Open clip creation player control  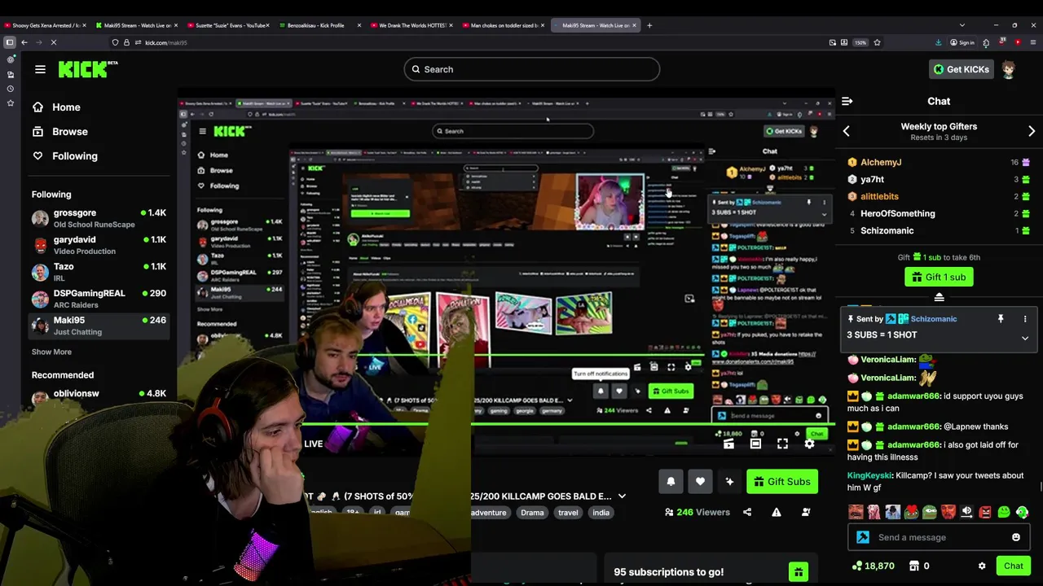pos(728,444)
